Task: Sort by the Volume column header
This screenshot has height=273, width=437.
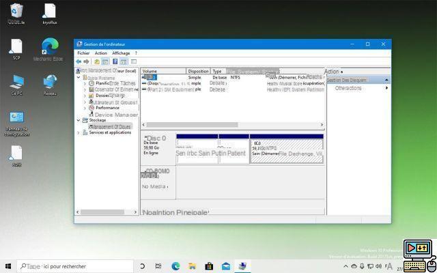Action: (x=163, y=71)
